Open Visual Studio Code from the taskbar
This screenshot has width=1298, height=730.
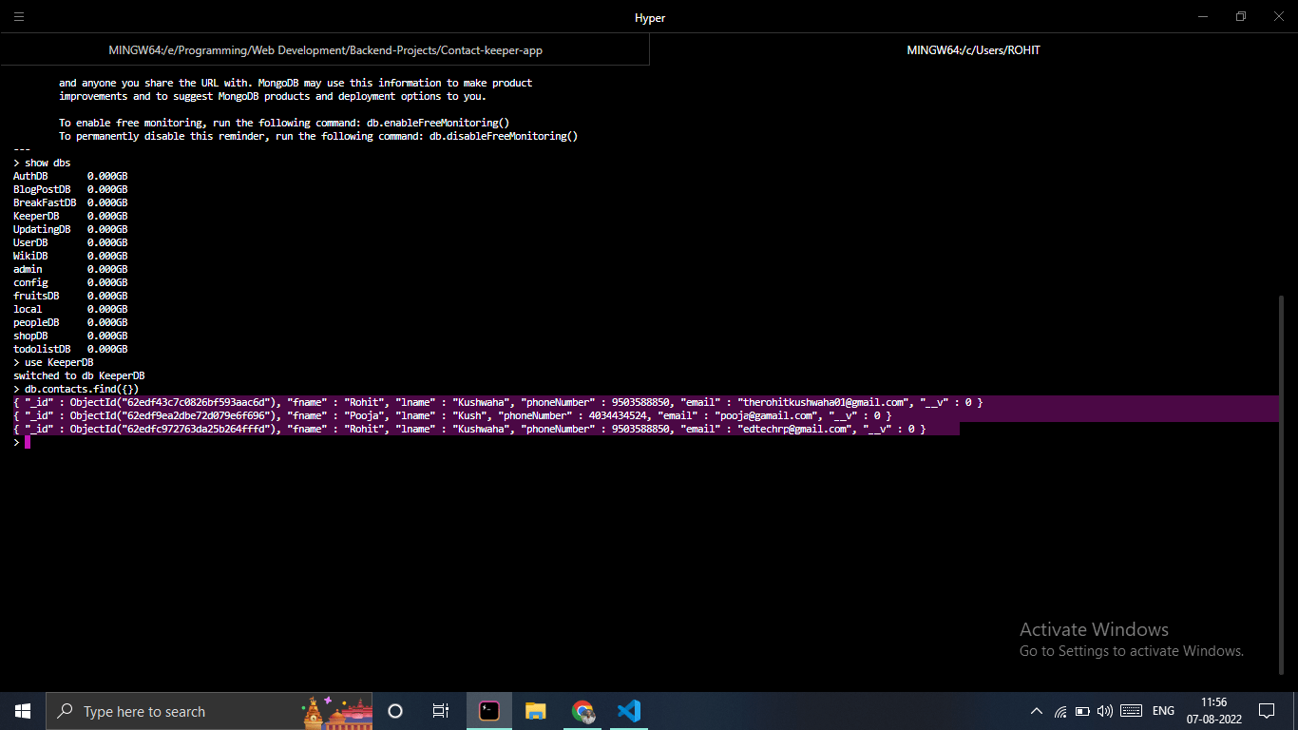pyautogui.click(x=628, y=711)
